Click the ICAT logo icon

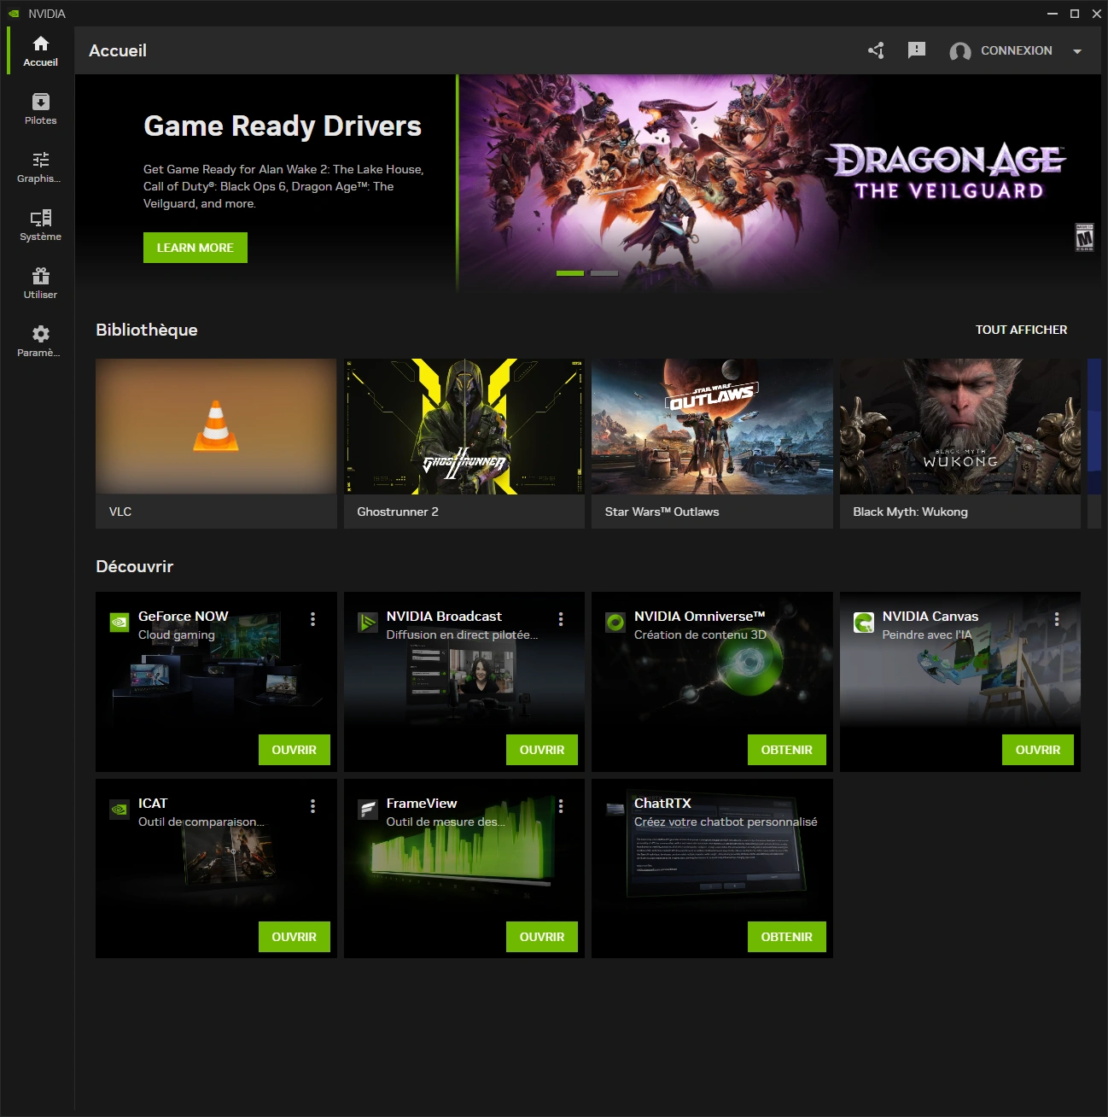(x=120, y=810)
